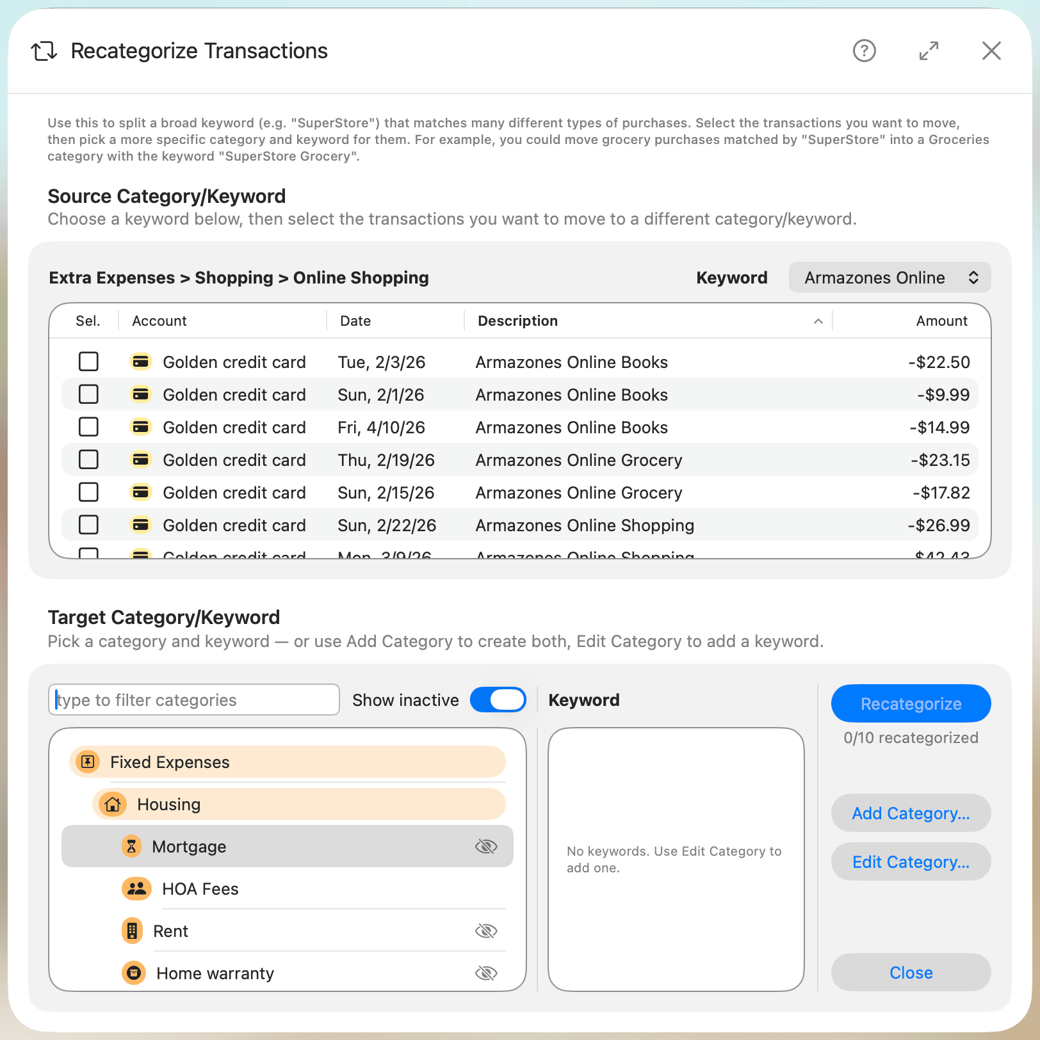This screenshot has height=1040, width=1040.
Task: Click the Edit Category button
Action: tap(911, 861)
